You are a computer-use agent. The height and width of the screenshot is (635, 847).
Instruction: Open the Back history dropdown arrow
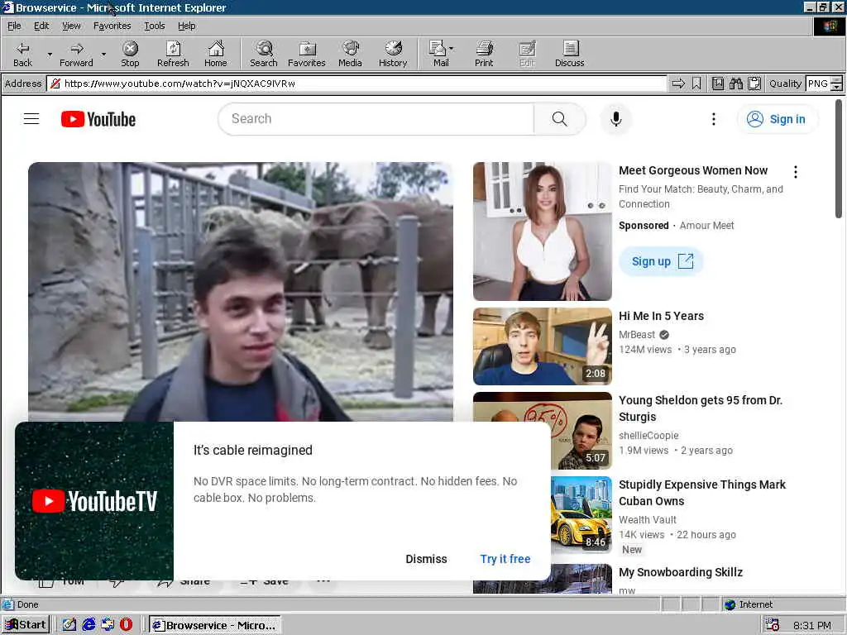pos(50,54)
